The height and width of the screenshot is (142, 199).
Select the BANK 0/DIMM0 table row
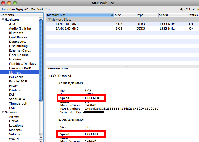(x=122, y=24)
